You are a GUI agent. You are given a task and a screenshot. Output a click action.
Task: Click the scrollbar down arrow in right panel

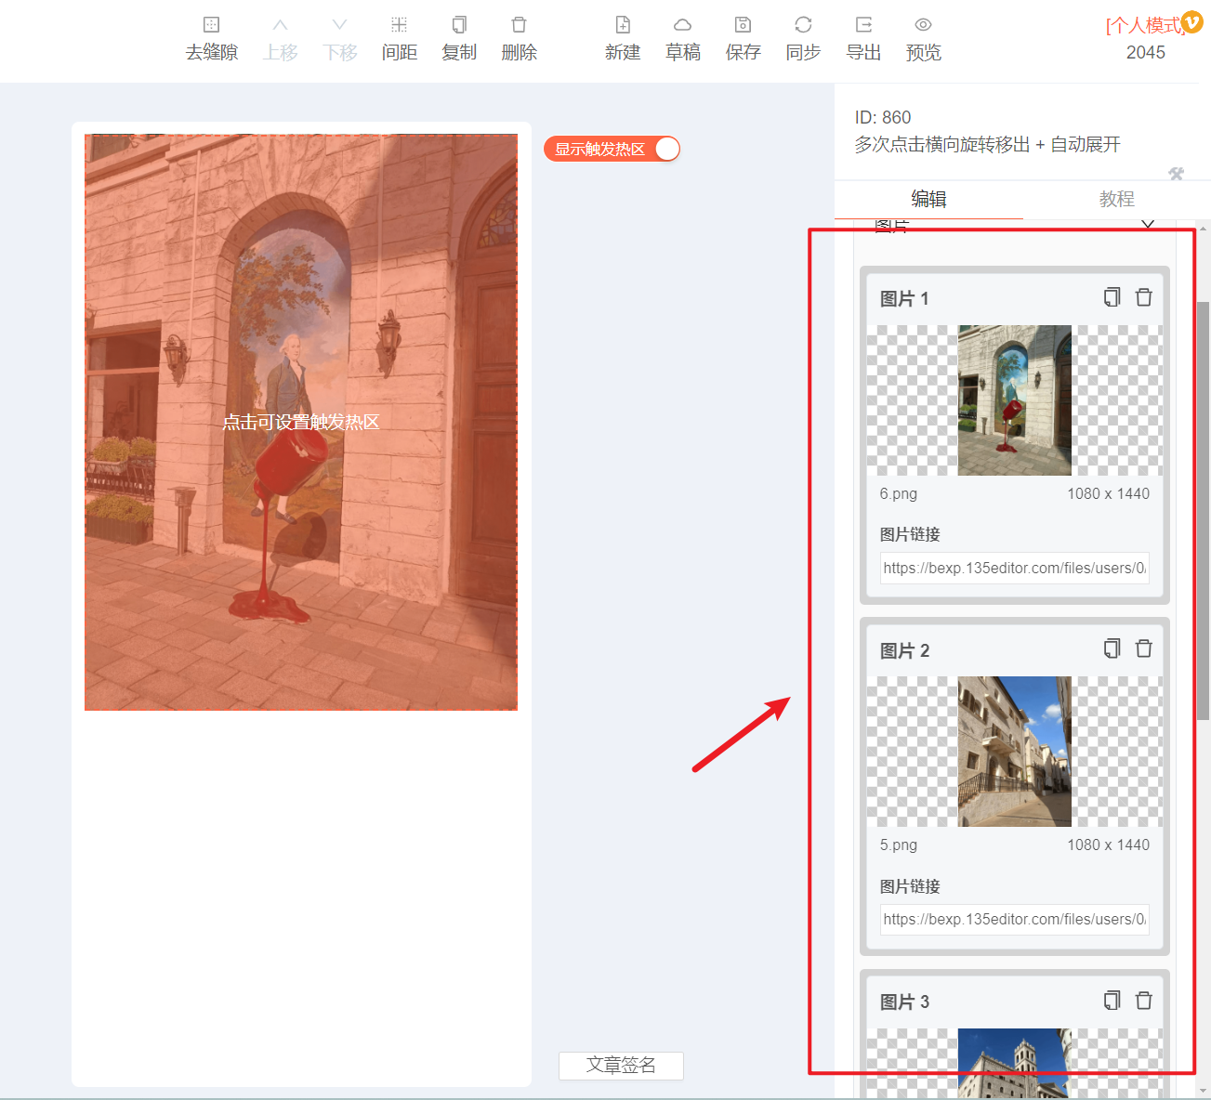tap(1204, 1091)
